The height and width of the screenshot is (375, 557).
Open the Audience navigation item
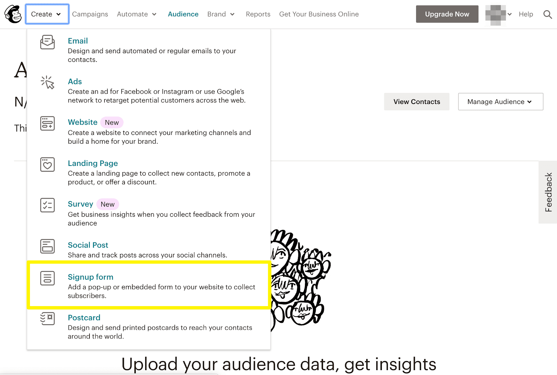point(183,14)
